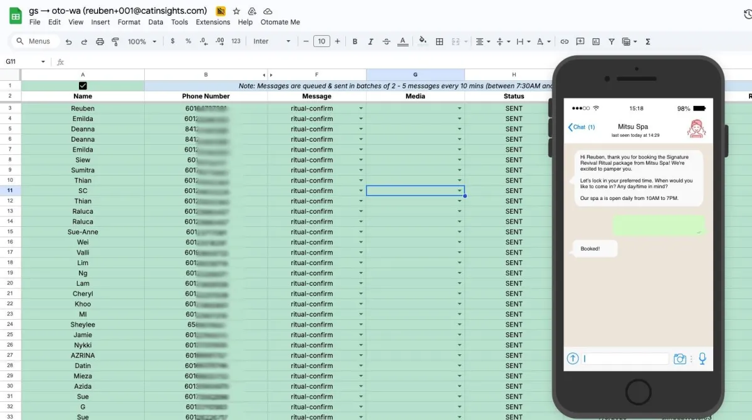The image size is (752, 420).
Task: Tap the upload arrow icon in phone chat
Action: coord(573,359)
